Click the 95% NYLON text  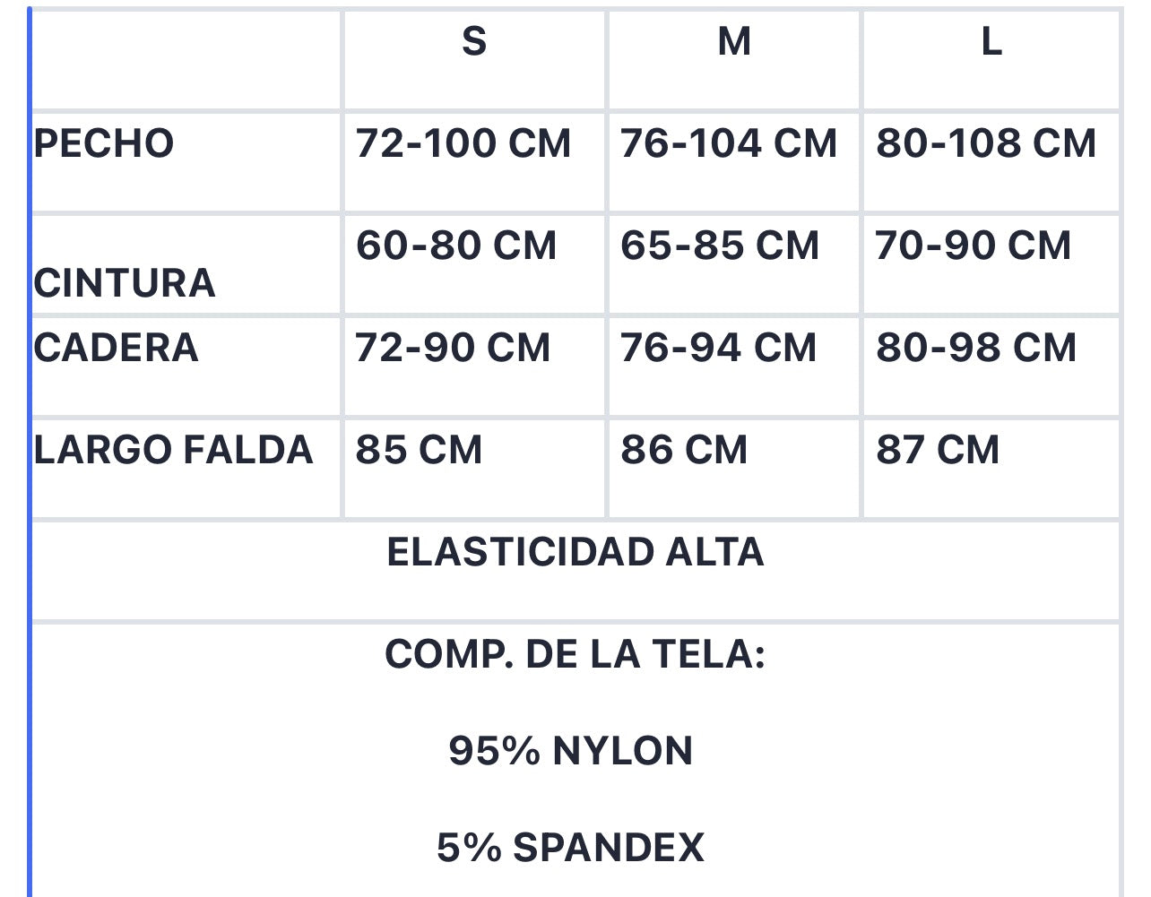[x=571, y=750]
